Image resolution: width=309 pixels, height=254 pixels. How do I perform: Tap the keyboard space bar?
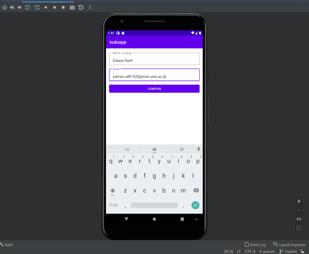pos(154,205)
